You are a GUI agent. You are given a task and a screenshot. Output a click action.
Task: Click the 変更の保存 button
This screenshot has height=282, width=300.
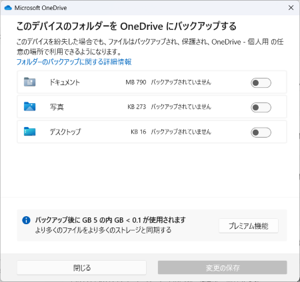click(x=223, y=267)
